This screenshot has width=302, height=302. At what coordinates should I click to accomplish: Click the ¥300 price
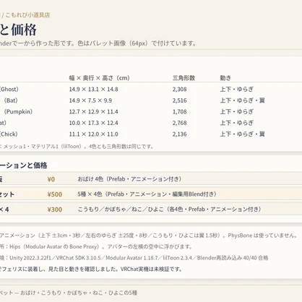[55, 210]
